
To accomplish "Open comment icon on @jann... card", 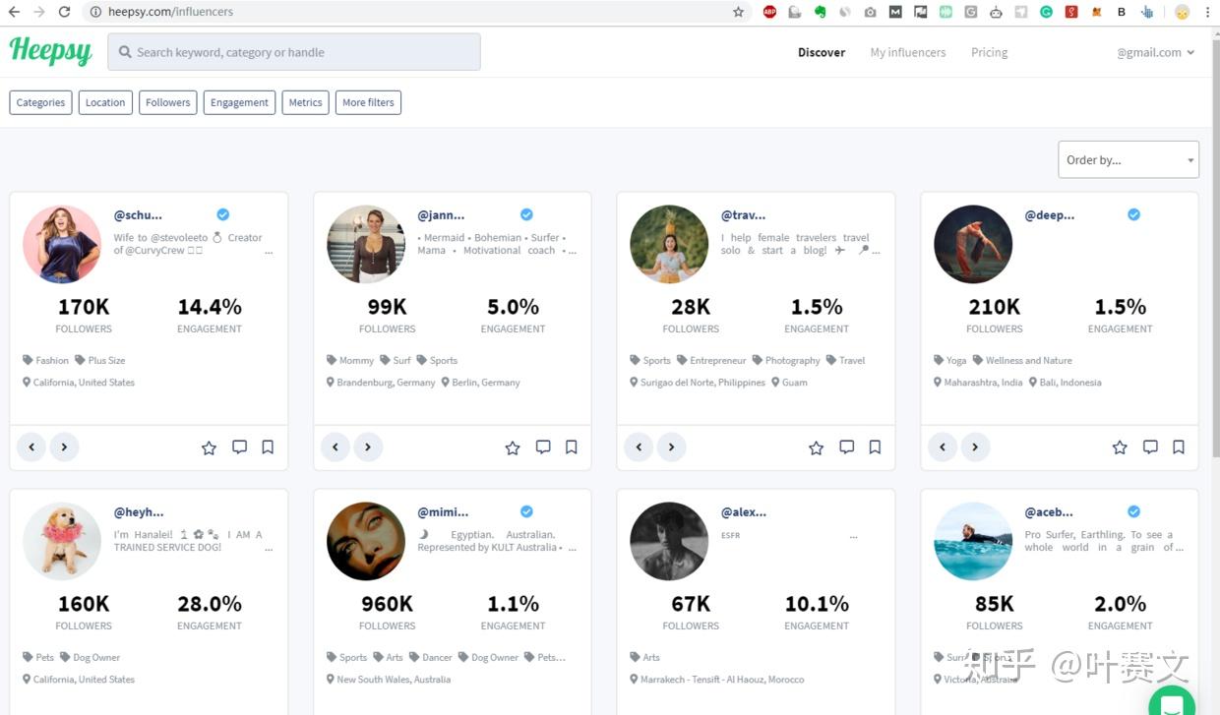I will click(543, 447).
